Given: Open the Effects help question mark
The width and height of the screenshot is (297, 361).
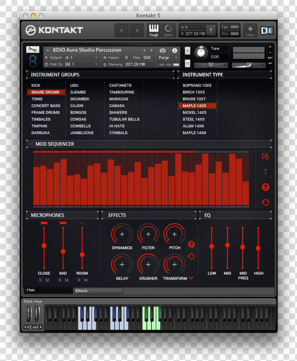Looking at the screenshot, I should click(191, 244).
